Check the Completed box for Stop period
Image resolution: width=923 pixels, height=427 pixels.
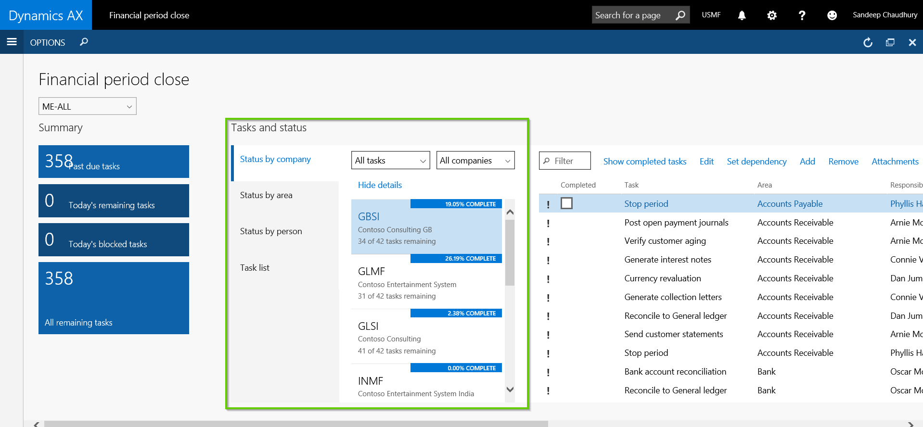[566, 203]
